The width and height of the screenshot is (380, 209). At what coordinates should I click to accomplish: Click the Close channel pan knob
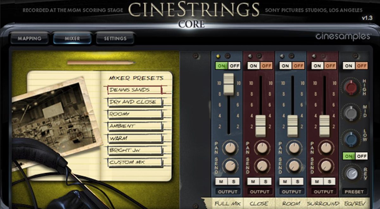point(262,147)
